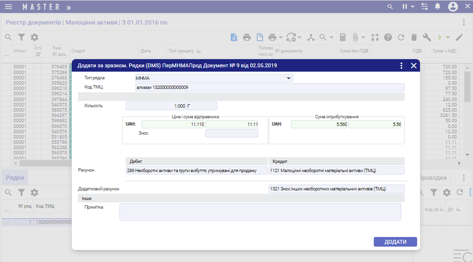The height and width of the screenshot is (262, 473).
Task: Click into the Примітка text area
Action: coord(260,212)
